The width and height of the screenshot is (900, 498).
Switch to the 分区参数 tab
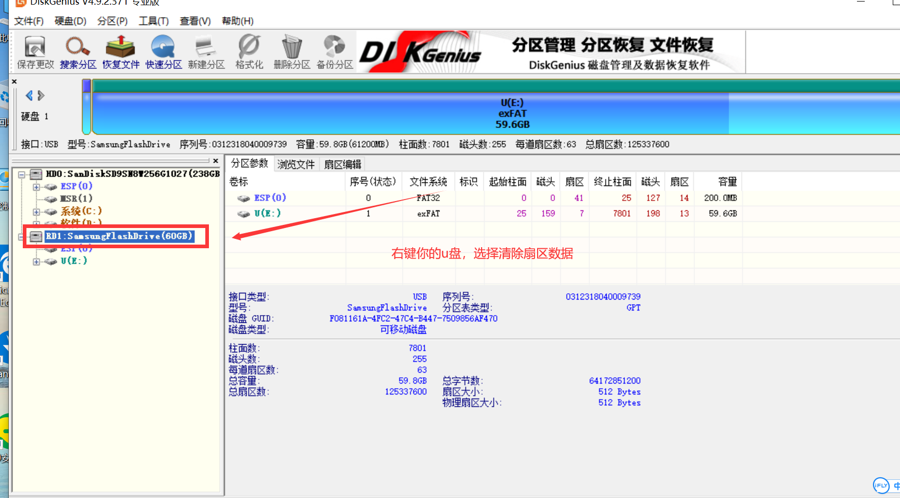click(x=249, y=163)
